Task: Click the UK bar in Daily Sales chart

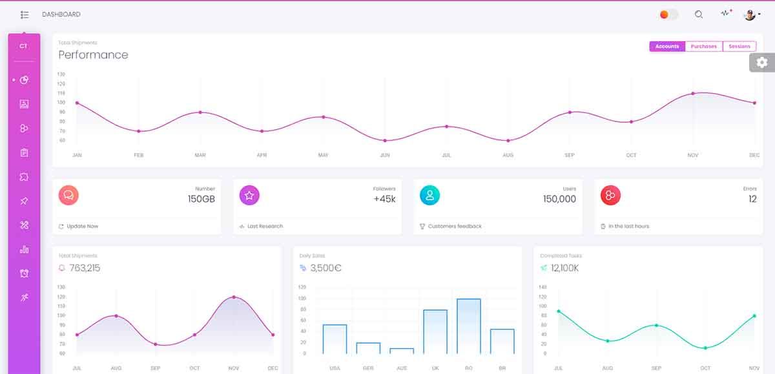Action: click(x=435, y=332)
